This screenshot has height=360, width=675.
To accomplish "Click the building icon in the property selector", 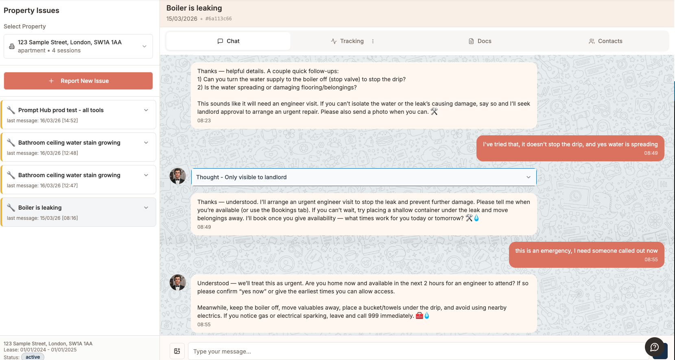I will tap(11, 46).
